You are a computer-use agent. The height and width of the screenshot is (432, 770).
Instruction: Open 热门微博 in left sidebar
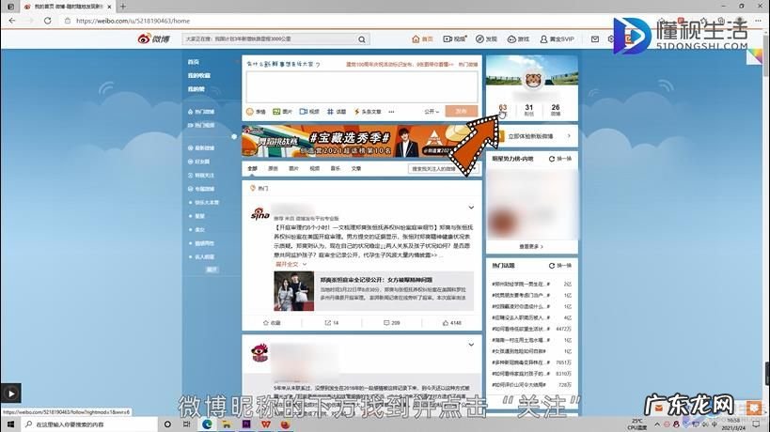click(x=201, y=112)
